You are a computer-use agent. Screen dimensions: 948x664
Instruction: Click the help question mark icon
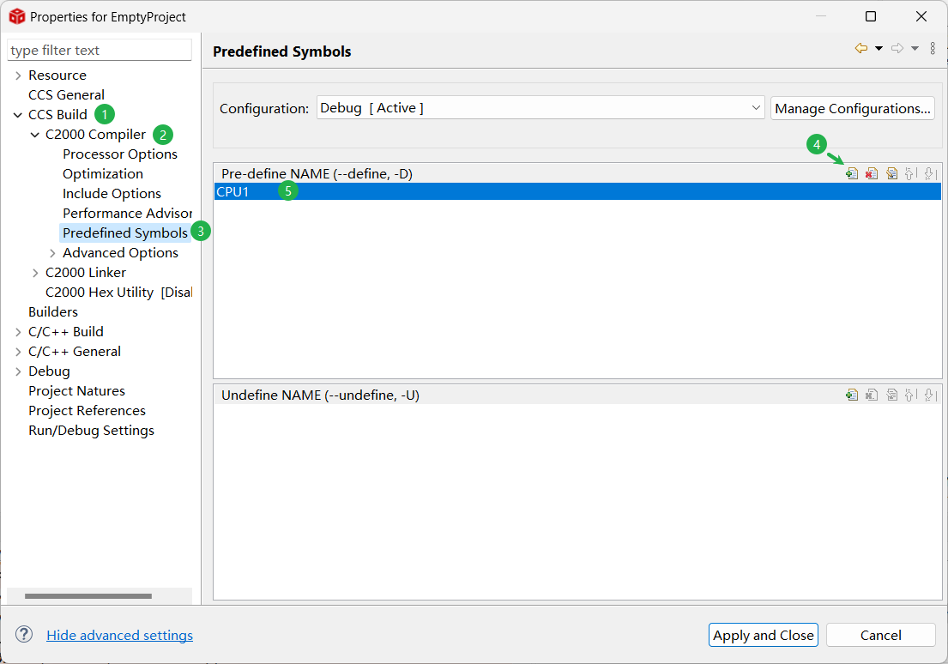point(24,635)
